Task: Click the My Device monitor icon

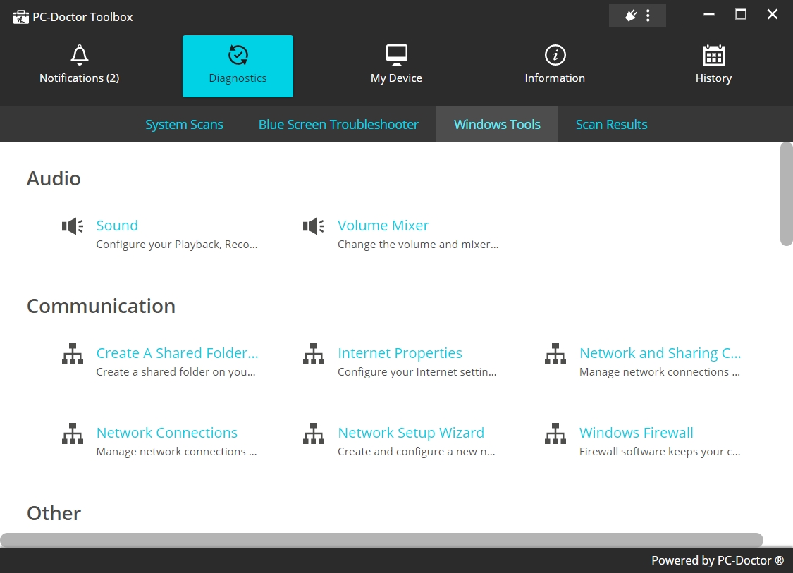Action: [396, 55]
